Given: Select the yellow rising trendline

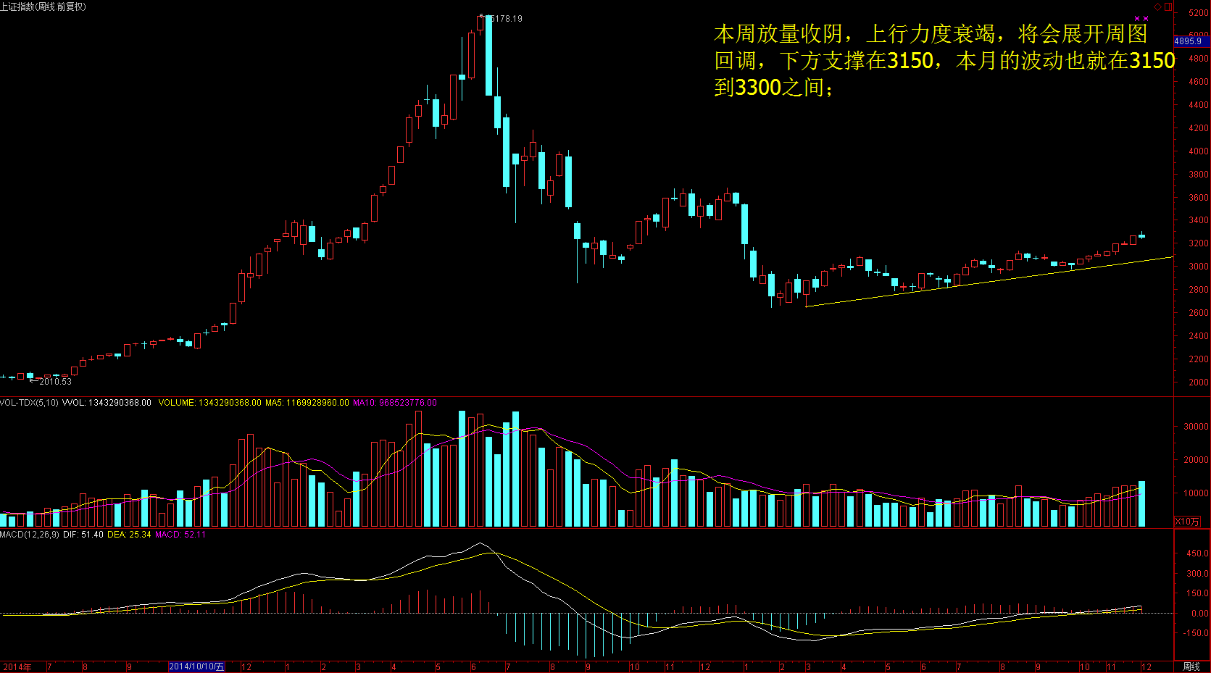Looking at the screenshot, I should [x=989, y=282].
